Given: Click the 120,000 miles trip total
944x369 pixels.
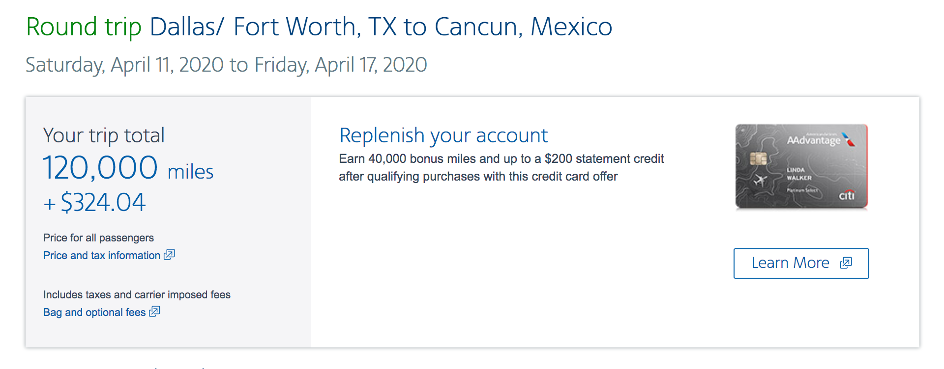Looking at the screenshot, I should point(128,168).
